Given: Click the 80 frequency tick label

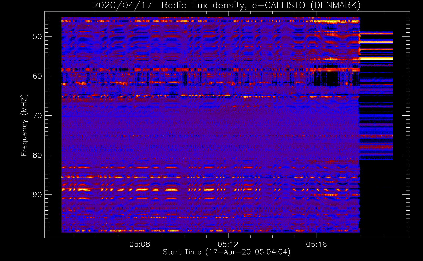Looking at the screenshot, I should (37, 155).
